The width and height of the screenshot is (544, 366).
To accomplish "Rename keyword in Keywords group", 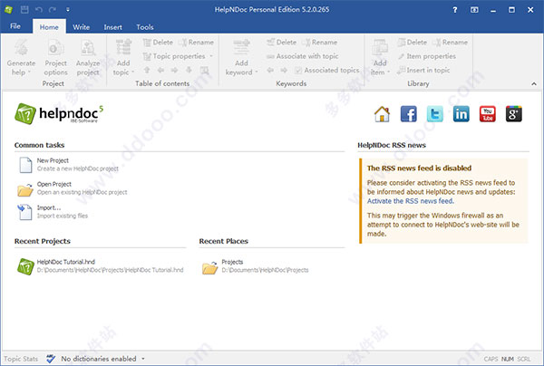I will click(x=320, y=43).
